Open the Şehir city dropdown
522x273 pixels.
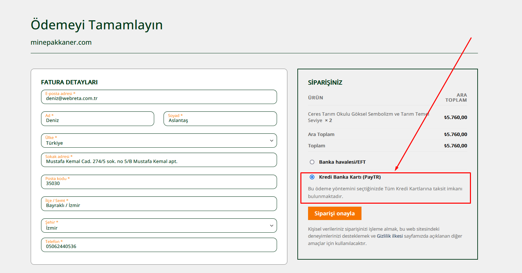[159, 226]
